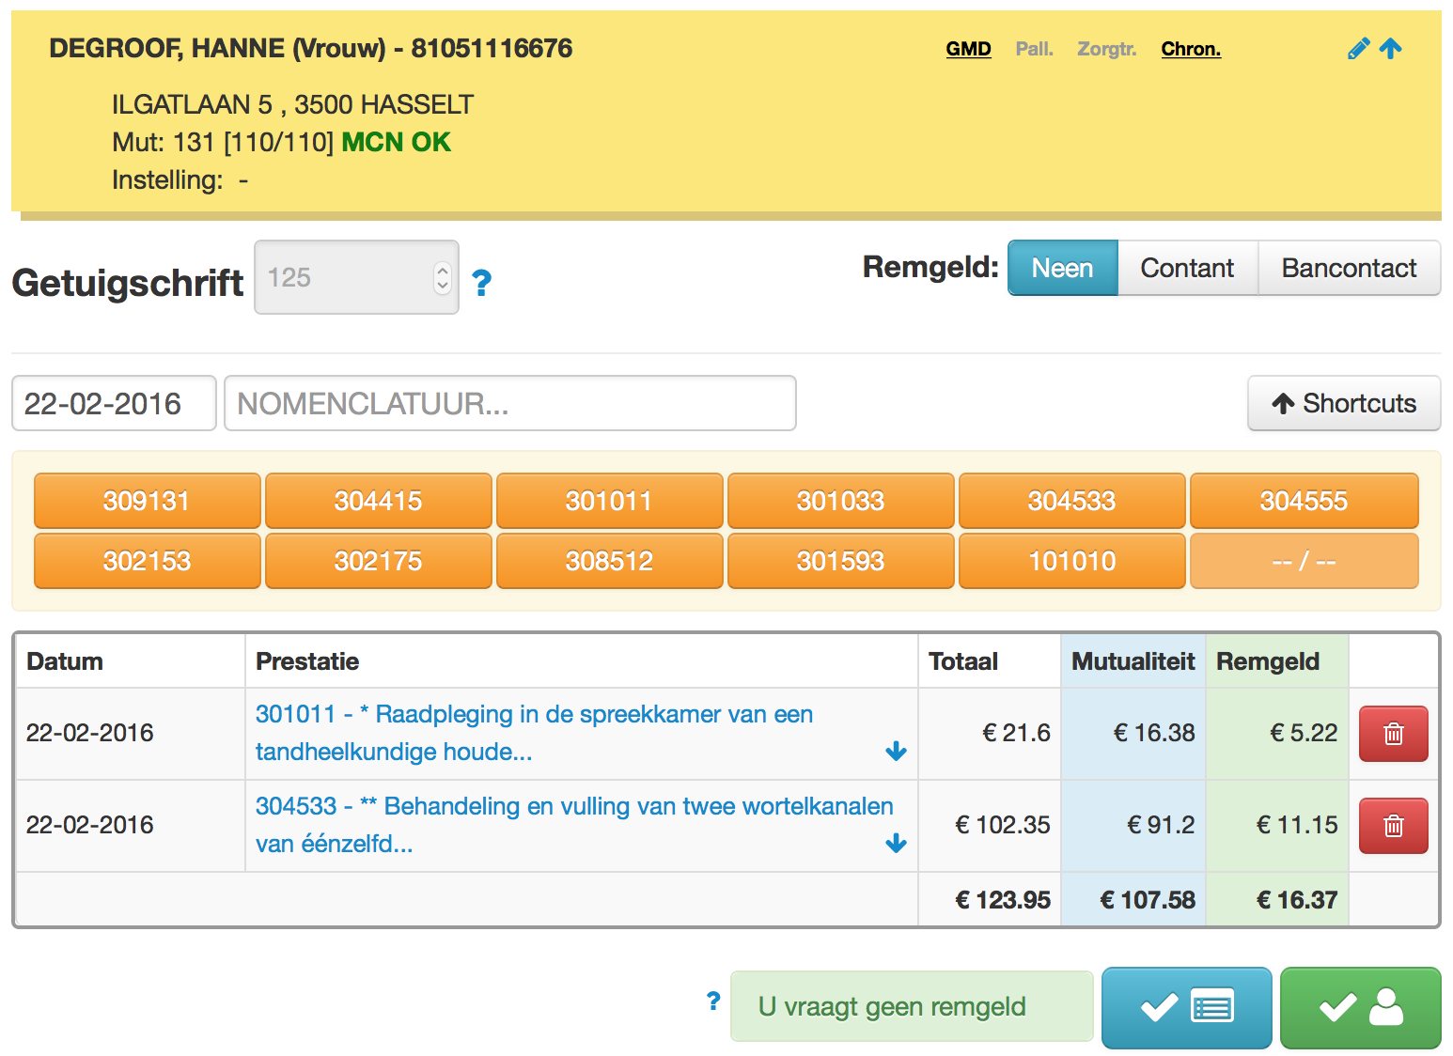Click the Mutualiteit column header

tap(1133, 661)
